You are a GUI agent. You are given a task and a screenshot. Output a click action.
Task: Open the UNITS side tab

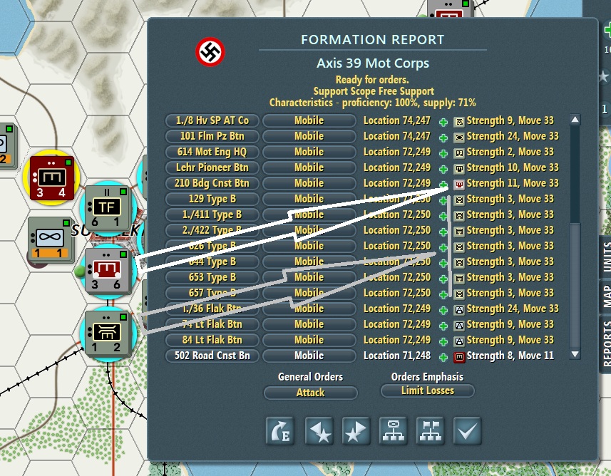click(605, 257)
